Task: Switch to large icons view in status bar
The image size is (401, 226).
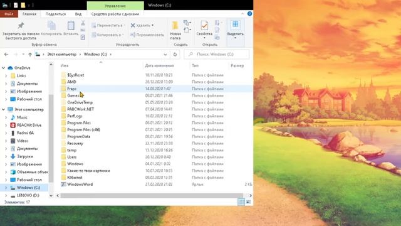Action: click(x=248, y=202)
